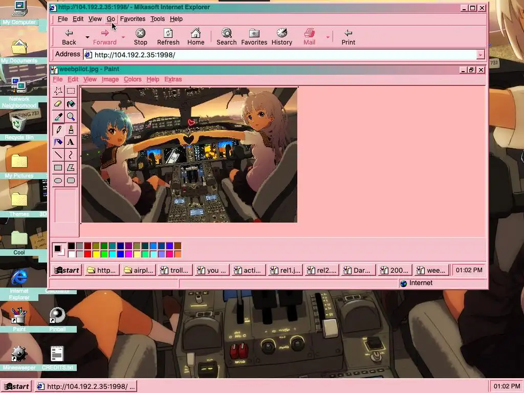Viewport: 524px width, 393px height.
Task: Select the Rounded Rectangle tool
Action: [71, 181]
